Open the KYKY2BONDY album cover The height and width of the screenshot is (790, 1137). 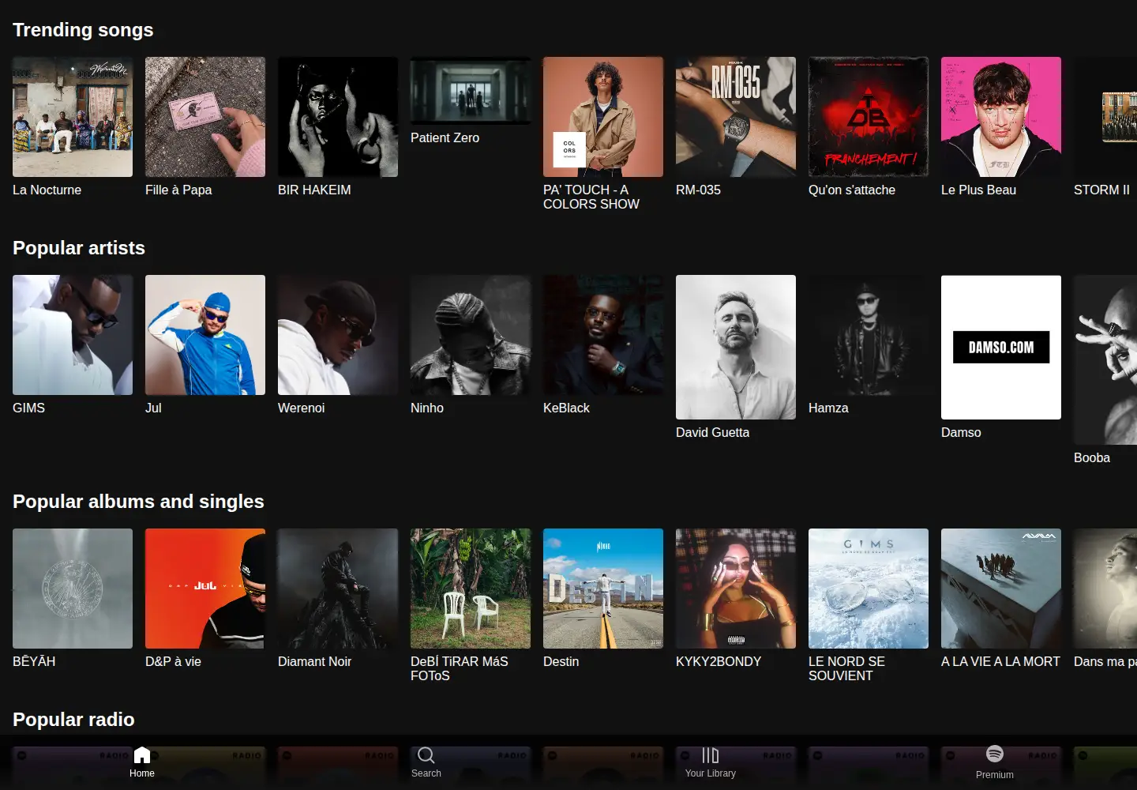click(736, 589)
